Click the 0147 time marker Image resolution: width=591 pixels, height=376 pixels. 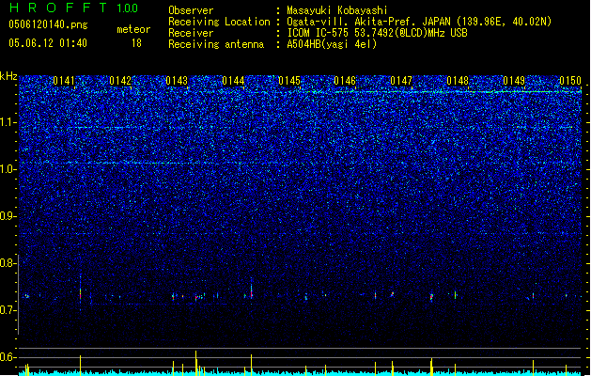401,81
